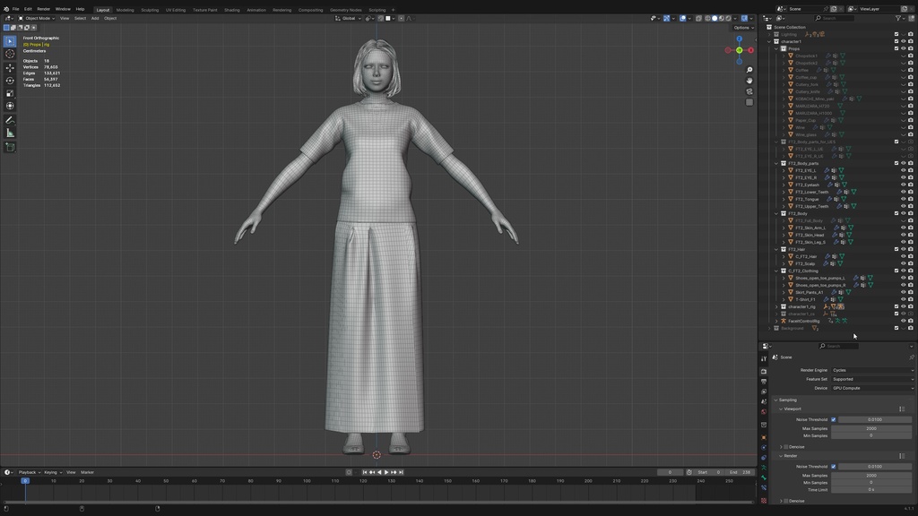Click the Render Properties camera tab icon
The image size is (918, 516).
pyautogui.click(x=764, y=369)
